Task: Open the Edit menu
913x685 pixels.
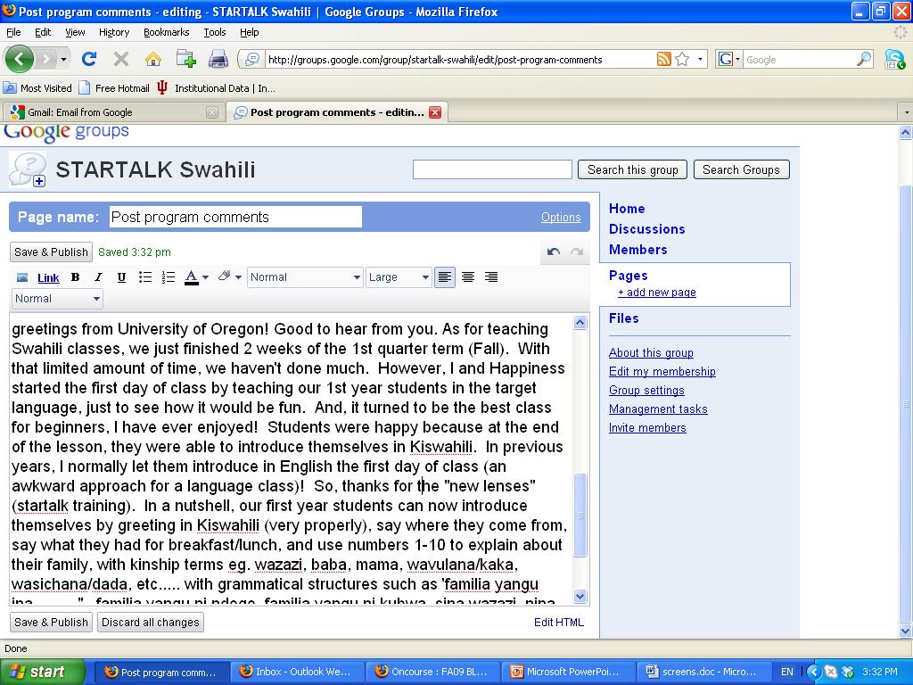Action: tap(43, 32)
